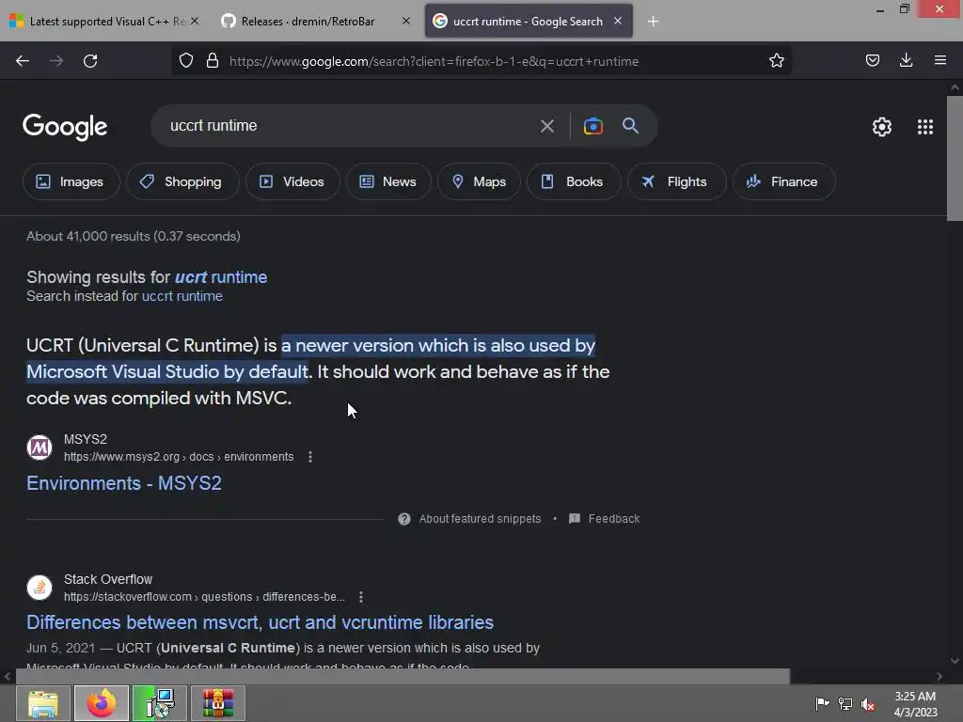Switch to Firefox on the taskbar
The width and height of the screenshot is (963, 722).
point(102,703)
